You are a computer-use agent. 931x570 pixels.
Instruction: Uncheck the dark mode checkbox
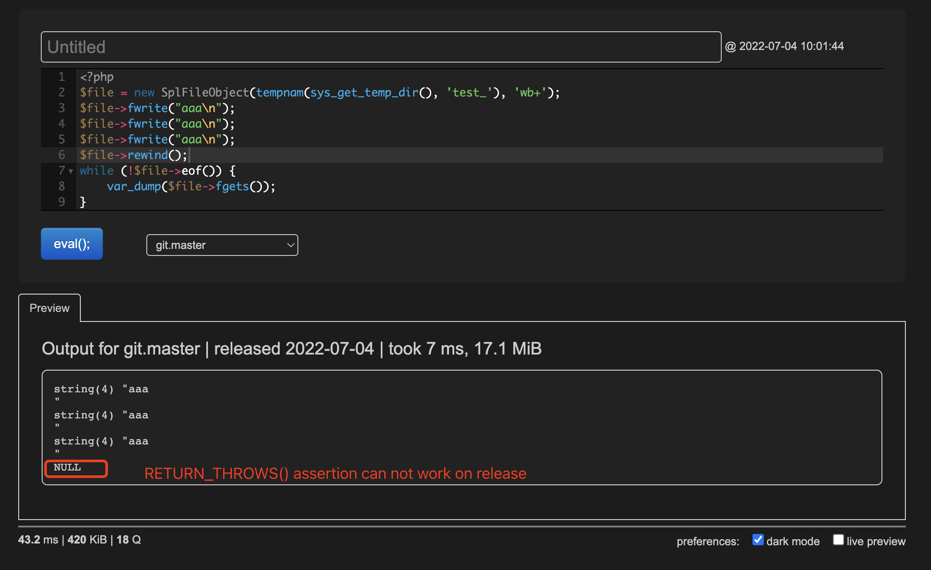tap(758, 540)
